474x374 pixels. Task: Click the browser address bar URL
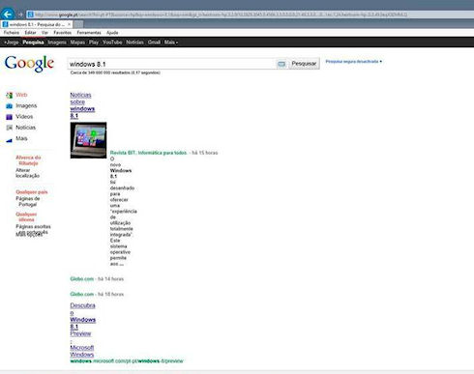tap(221, 14)
